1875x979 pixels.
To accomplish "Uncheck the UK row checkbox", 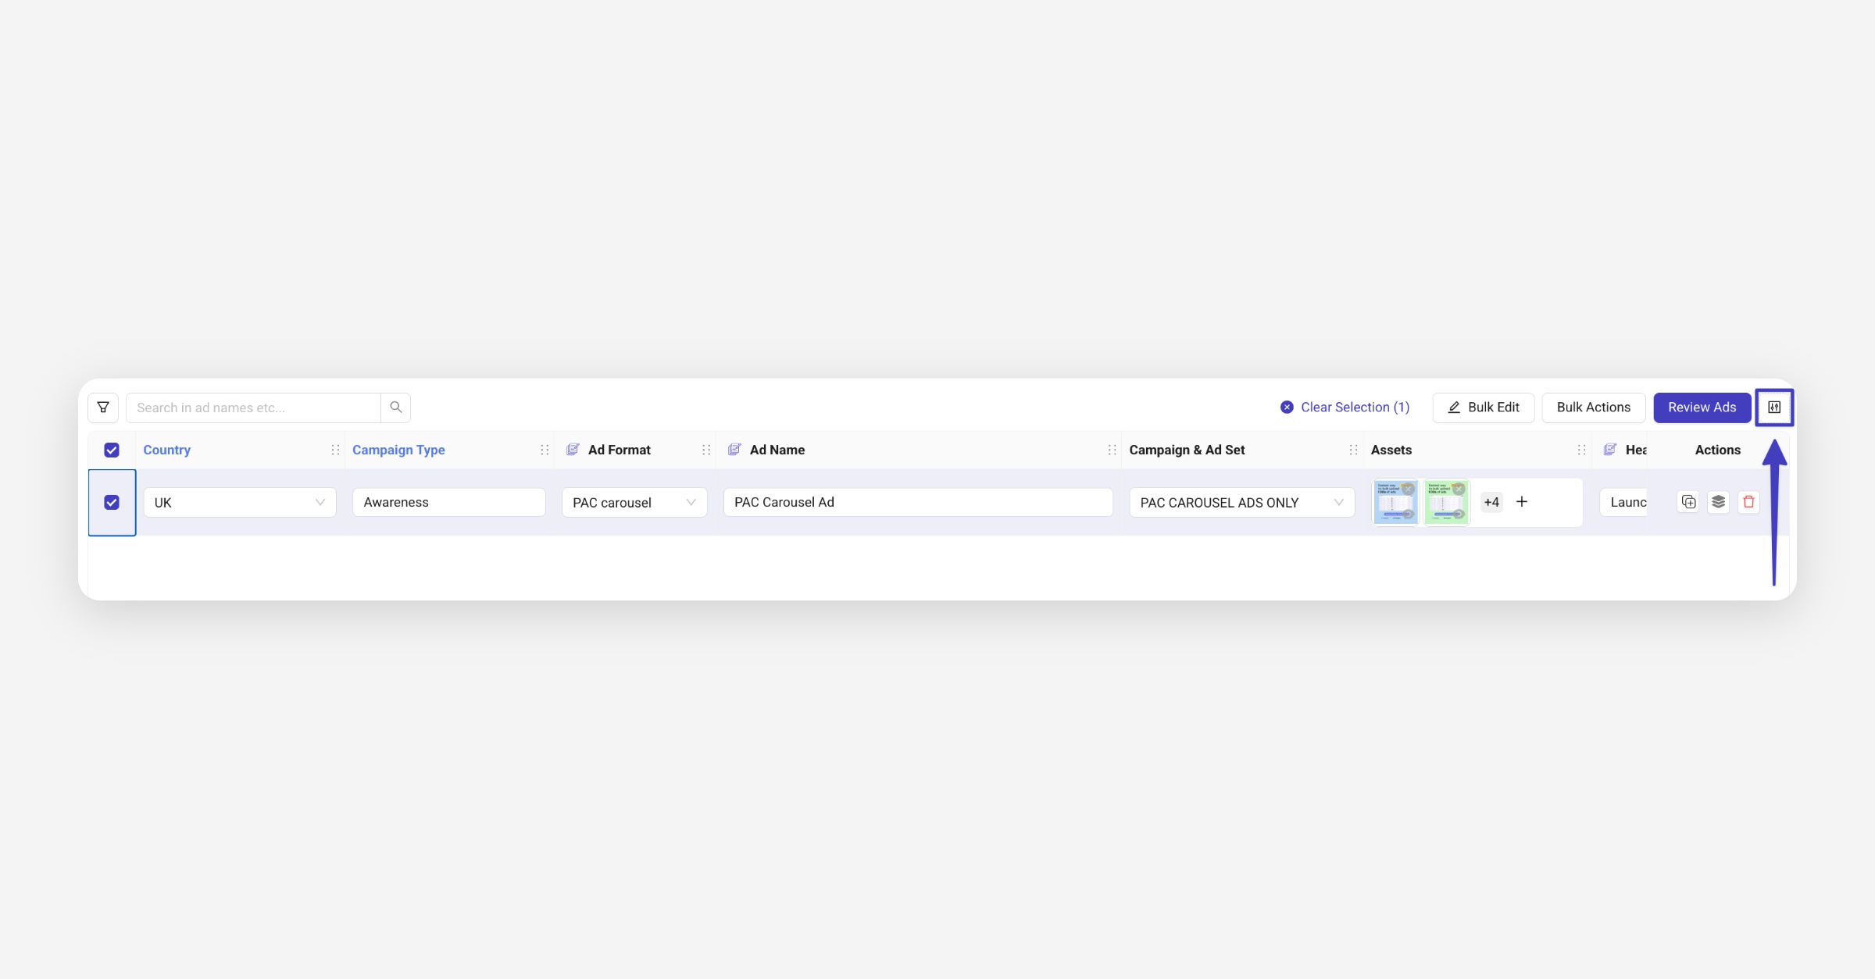I will [x=112, y=503].
